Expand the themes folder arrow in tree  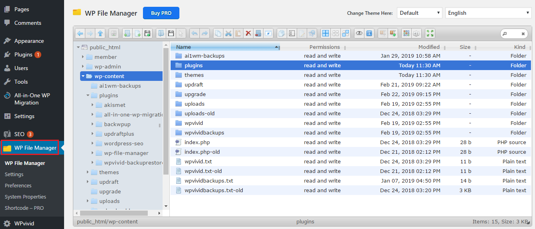click(x=88, y=172)
